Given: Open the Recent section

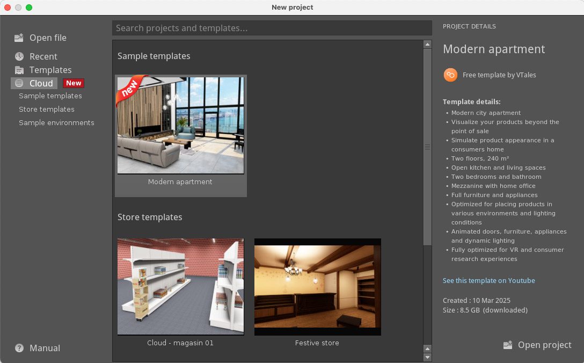Looking at the screenshot, I should coord(43,56).
